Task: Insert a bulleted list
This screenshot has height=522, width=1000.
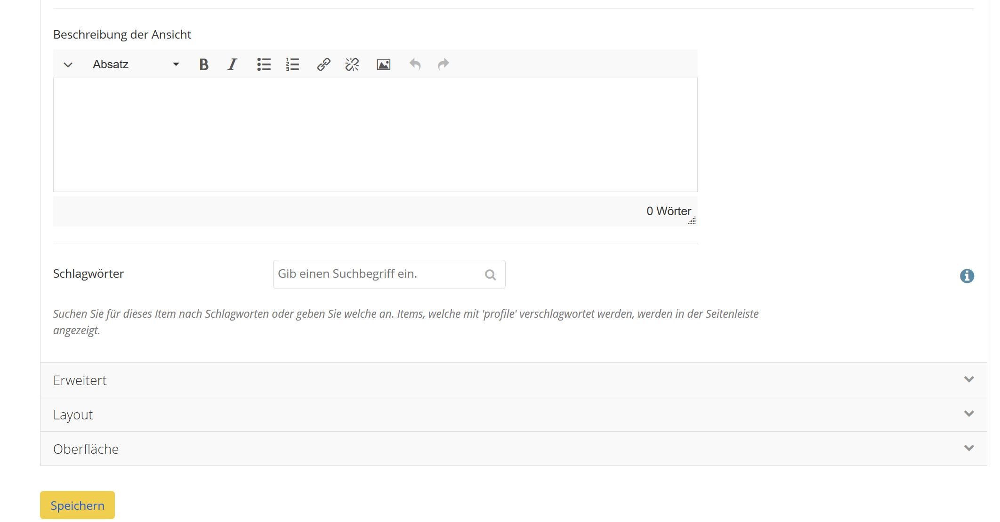Action: (264, 64)
